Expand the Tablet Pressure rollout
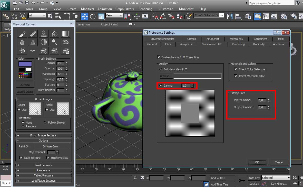Image resolution: width=303 pixels, height=187 pixels. (43, 175)
